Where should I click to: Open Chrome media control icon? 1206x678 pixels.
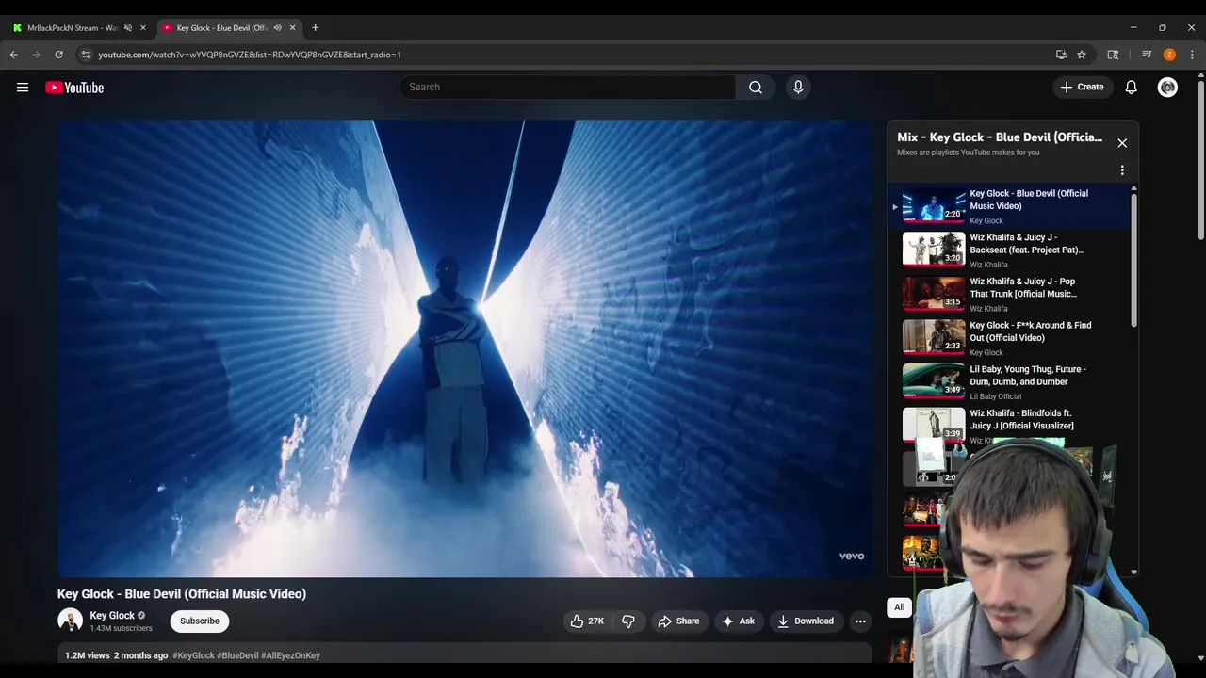pyautogui.click(x=1147, y=55)
